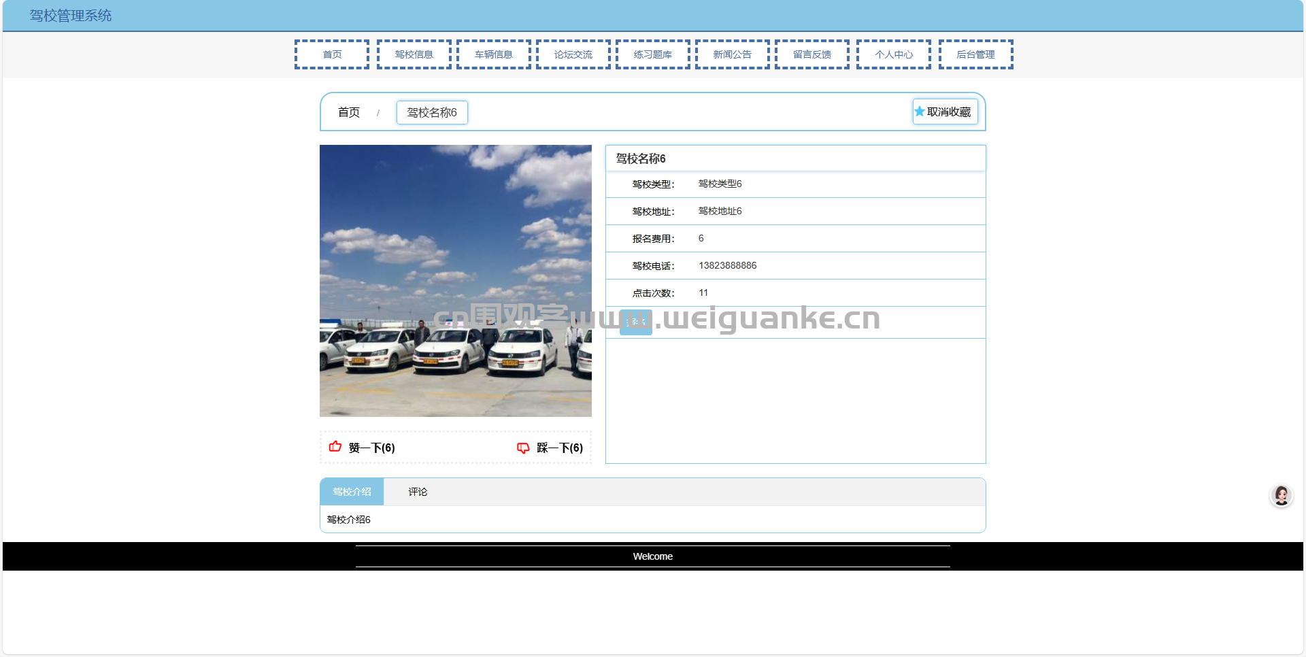Image resolution: width=1306 pixels, height=657 pixels.
Task: Go to 首页 in the navigation bar
Action: click(332, 54)
